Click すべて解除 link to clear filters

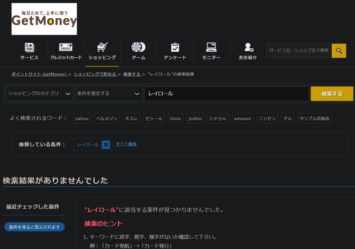click(x=126, y=144)
